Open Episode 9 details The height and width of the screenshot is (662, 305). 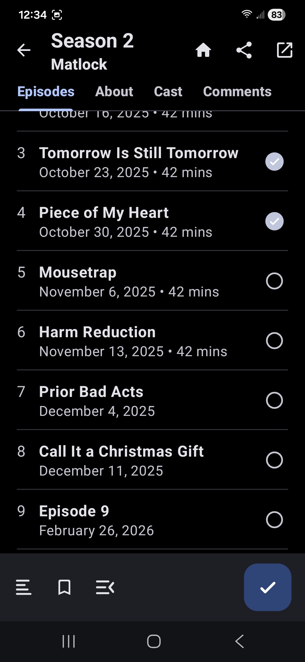[96, 519]
